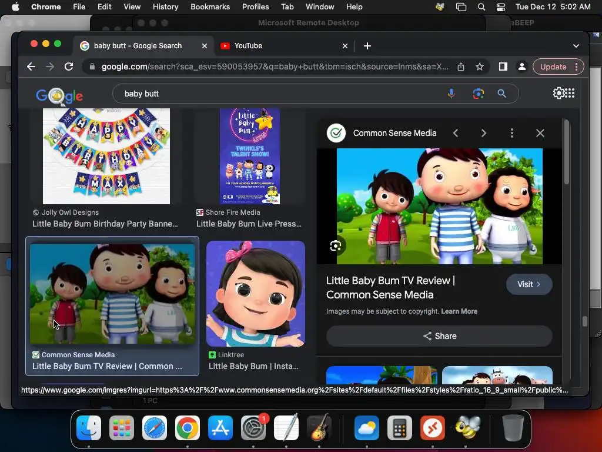The height and width of the screenshot is (452, 602).
Task: Open the Linktree Little Baby Bum image
Action: pyautogui.click(x=256, y=294)
